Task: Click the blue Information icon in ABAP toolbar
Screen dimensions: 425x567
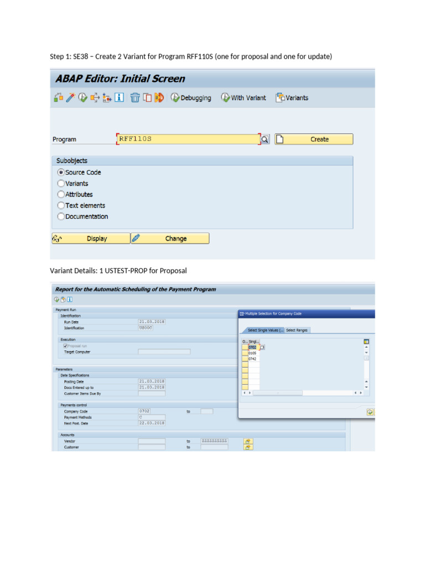Action: (x=120, y=97)
